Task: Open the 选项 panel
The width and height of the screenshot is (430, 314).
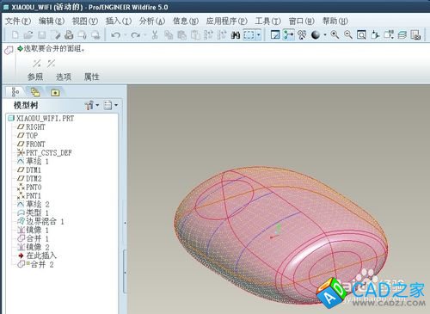Action: pos(64,77)
